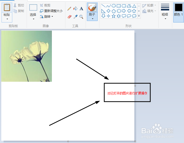The image size is (184, 143).
Task: Choose the Curve shape
Action: click(109, 6)
